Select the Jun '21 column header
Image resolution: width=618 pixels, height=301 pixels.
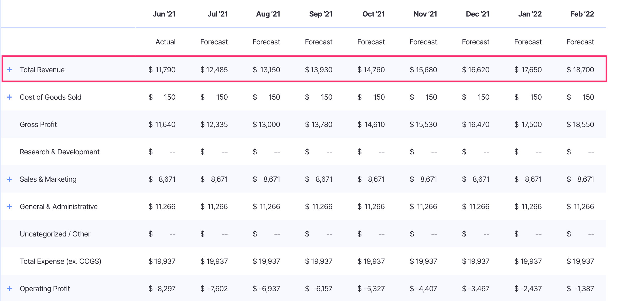(x=164, y=14)
